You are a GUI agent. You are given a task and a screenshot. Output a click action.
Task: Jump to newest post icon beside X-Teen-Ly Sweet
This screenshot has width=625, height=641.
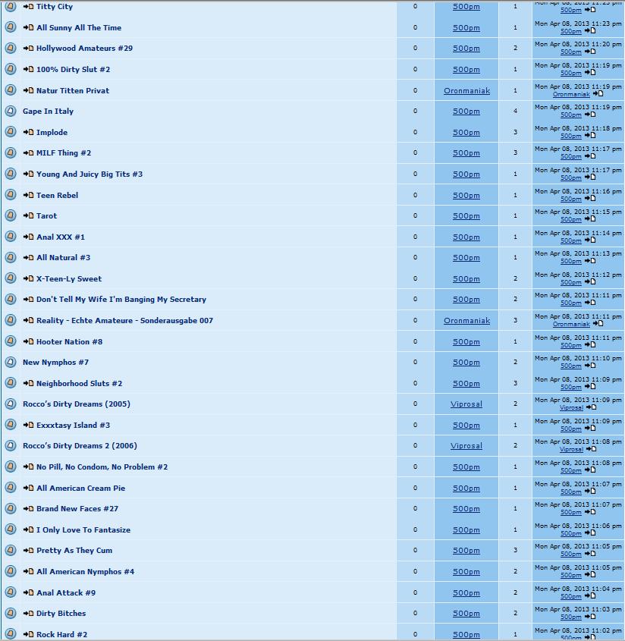click(x=28, y=278)
